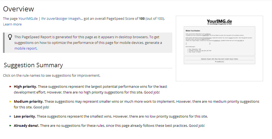The height and width of the screenshot is (139, 272).
Task: Click the lightbulb tip icon
Action: [x=10, y=37]
